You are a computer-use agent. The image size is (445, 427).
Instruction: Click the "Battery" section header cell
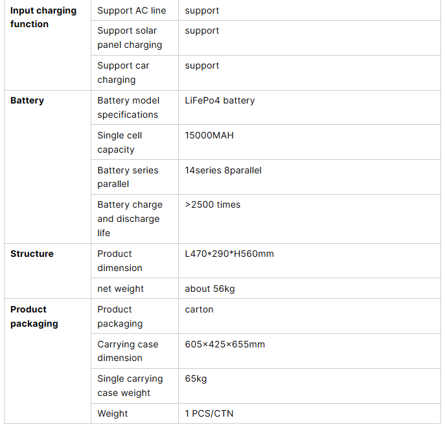click(27, 100)
